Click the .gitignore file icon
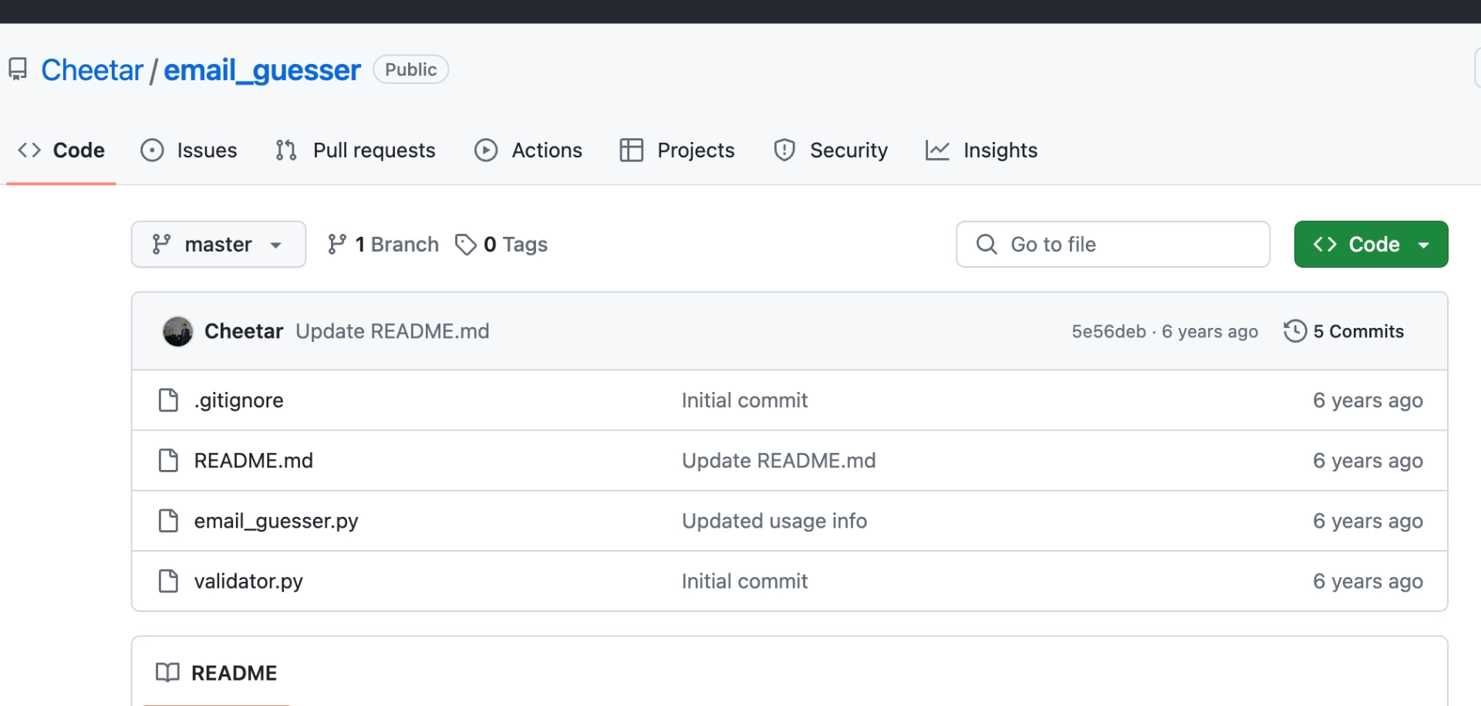Screen dimensions: 1481x706 [168, 400]
